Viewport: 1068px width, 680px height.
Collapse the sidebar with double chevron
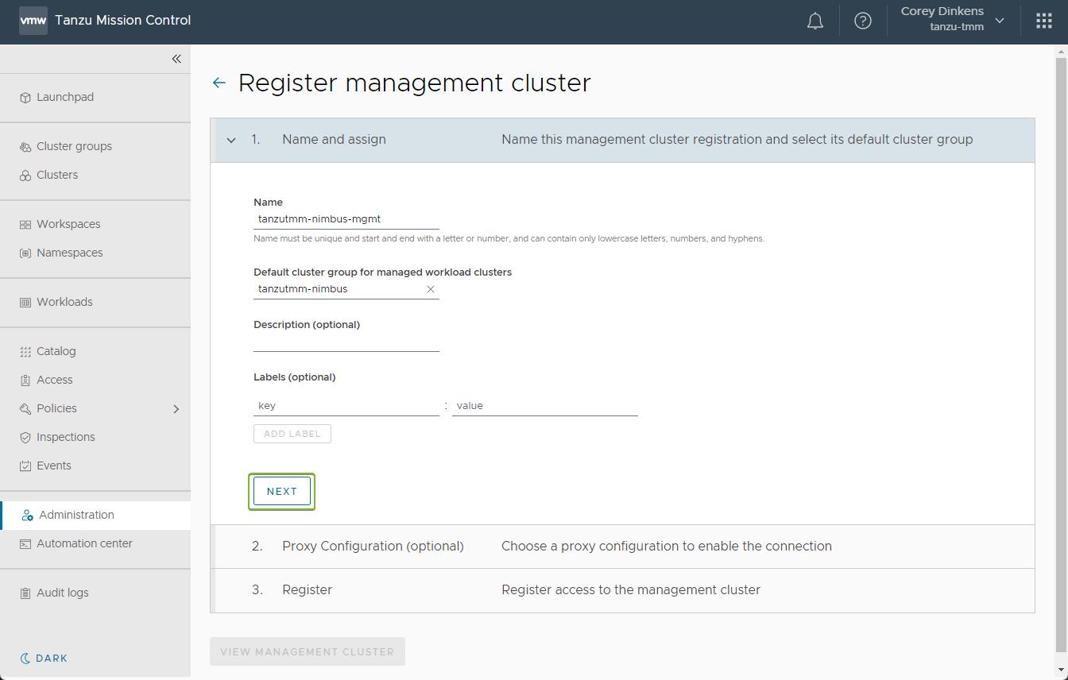point(176,59)
